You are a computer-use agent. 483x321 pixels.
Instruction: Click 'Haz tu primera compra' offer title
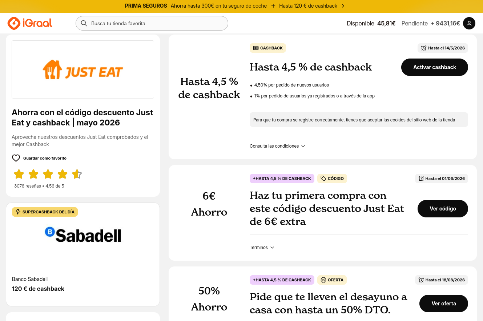[327, 208]
